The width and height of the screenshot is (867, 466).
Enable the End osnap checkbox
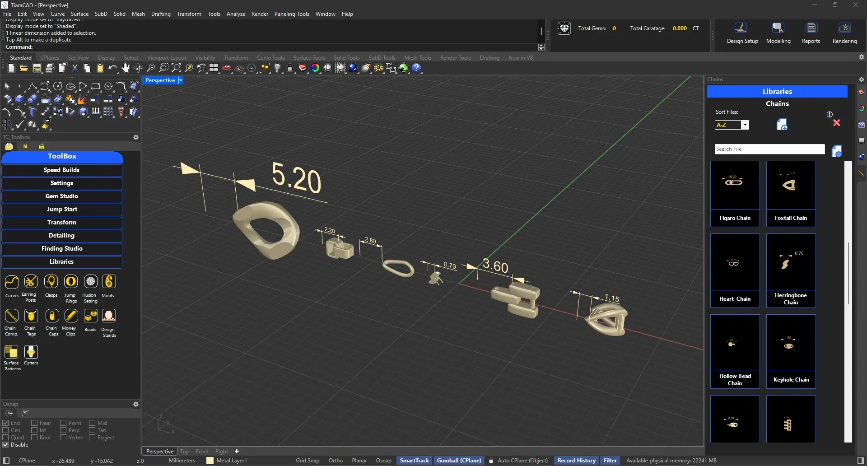[6, 423]
